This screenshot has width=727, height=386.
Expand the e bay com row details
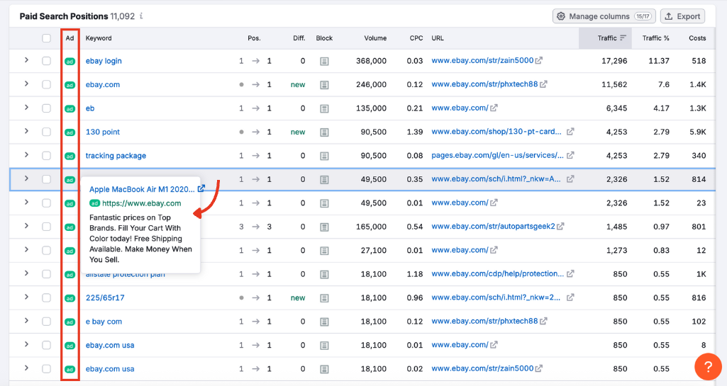coord(26,322)
